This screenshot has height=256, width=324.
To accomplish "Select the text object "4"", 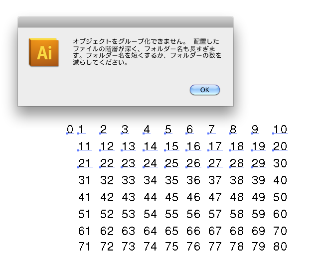I will 147,129.
